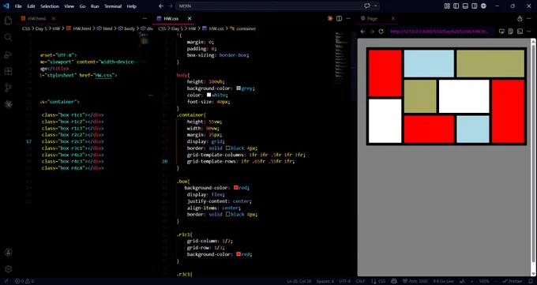The width and height of the screenshot is (537, 285).
Task: Toggle the Primary Side Bar from the title bar
Action: [x=456, y=6]
